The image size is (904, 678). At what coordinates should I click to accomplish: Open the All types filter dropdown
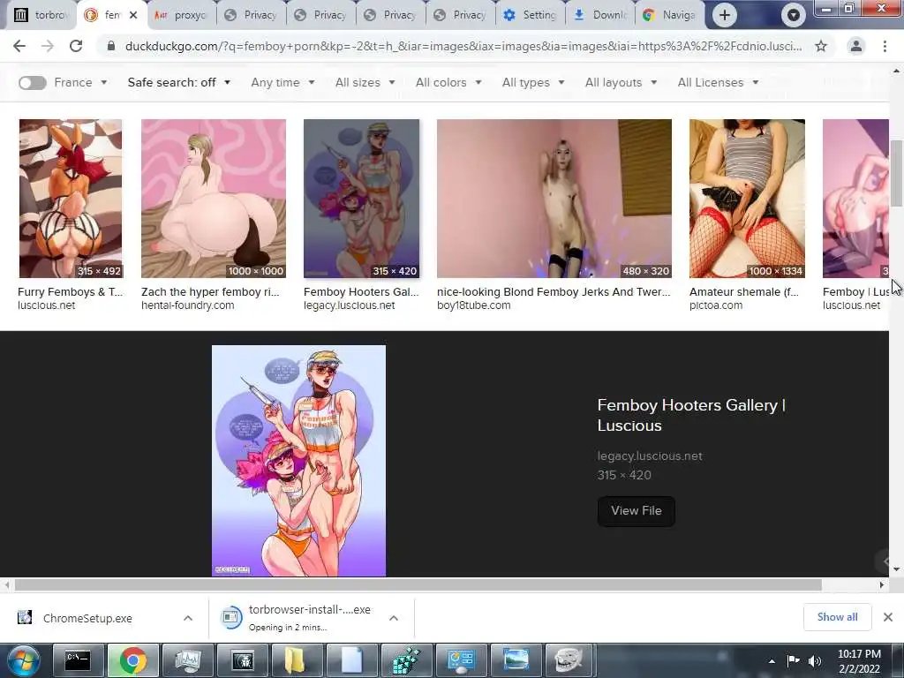533,82
